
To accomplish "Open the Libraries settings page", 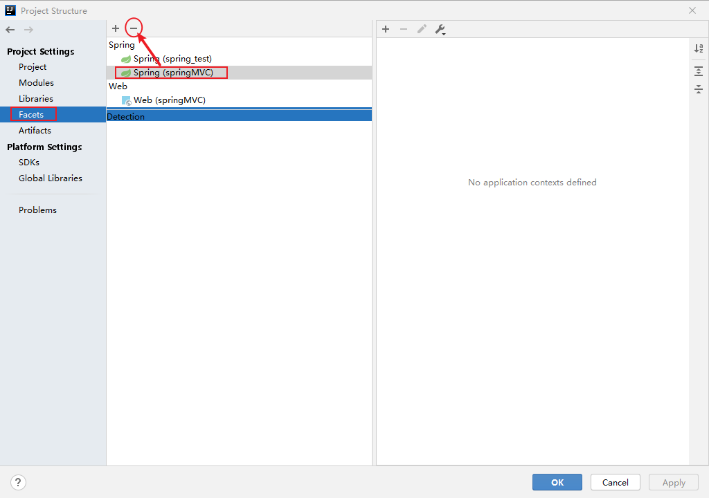I will 36,98.
